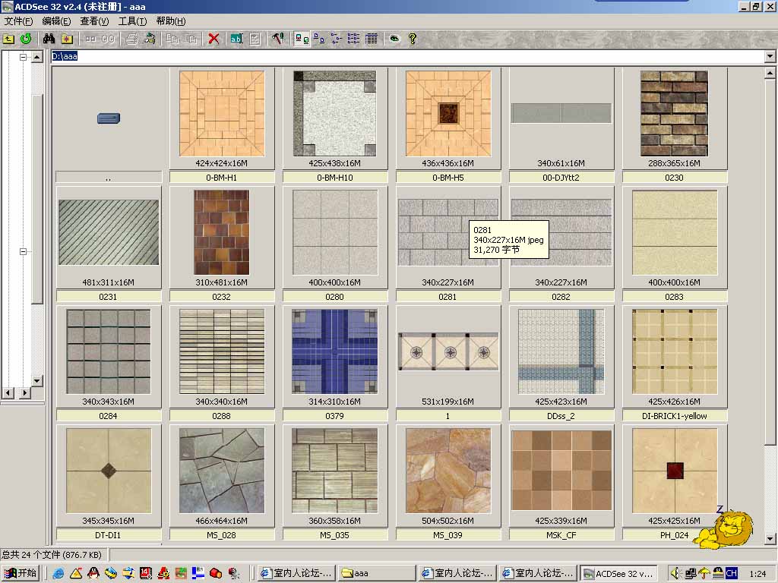Viewport: 778px width, 583px height.
Task: Switch to thumbnails view mode
Action: click(301, 39)
